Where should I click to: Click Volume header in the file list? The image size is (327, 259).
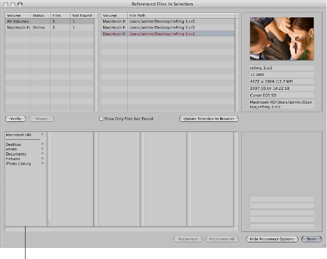point(114,15)
